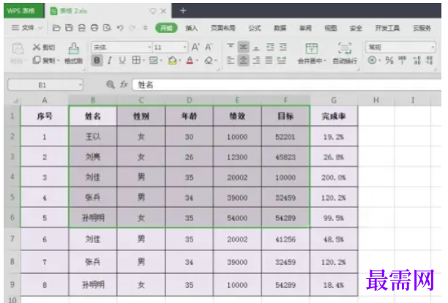The image size is (448, 303).
Task: Click the formula bar containing 姓名
Action: 286,85
